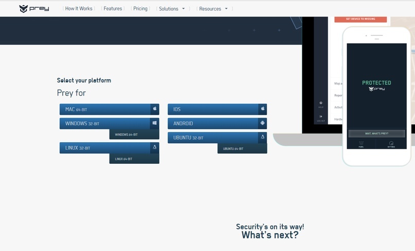This screenshot has width=415, height=251.
Task: Open the How It Works page
Action: (79, 9)
